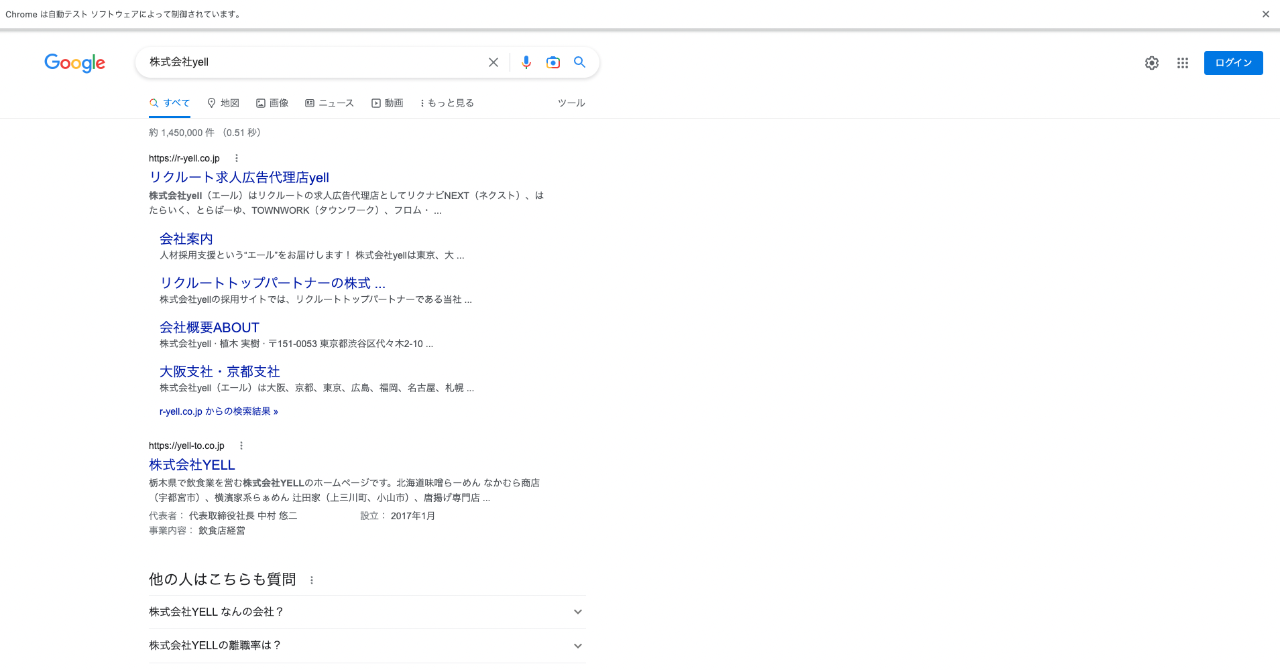Viewport: 1280px width, 670px height.
Task: Open the three-dot menu beside https://yell-to.co.jp
Action: pyautogui.click(x=241, y=446)
